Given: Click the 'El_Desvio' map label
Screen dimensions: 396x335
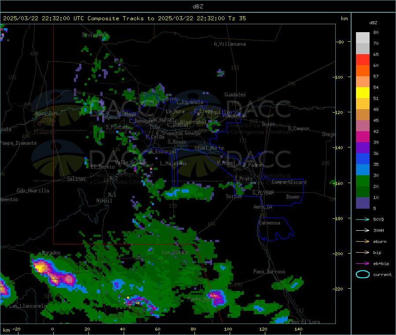Looking at the screenshot, I should pos(103,167).
